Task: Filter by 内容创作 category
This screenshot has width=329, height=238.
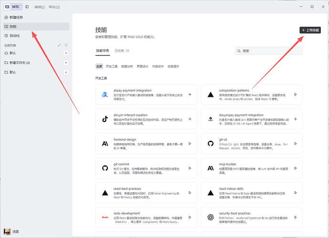Action: pos(158,66)
